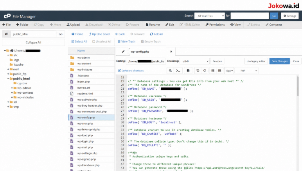Open View Trash

pyautogui.click(x=126, y=41)
